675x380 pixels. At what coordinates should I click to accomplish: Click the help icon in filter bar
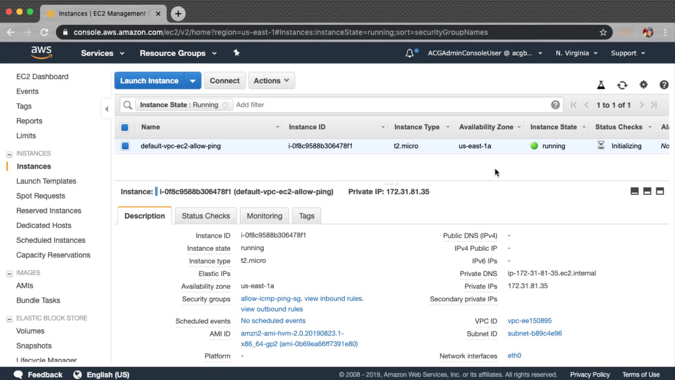[x=555, y=105]
